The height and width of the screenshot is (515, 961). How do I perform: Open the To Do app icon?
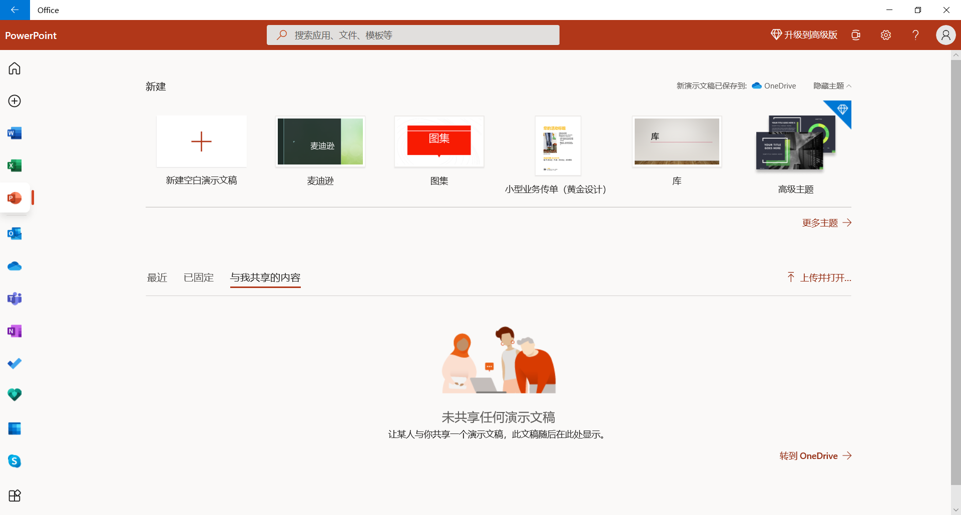15,363
